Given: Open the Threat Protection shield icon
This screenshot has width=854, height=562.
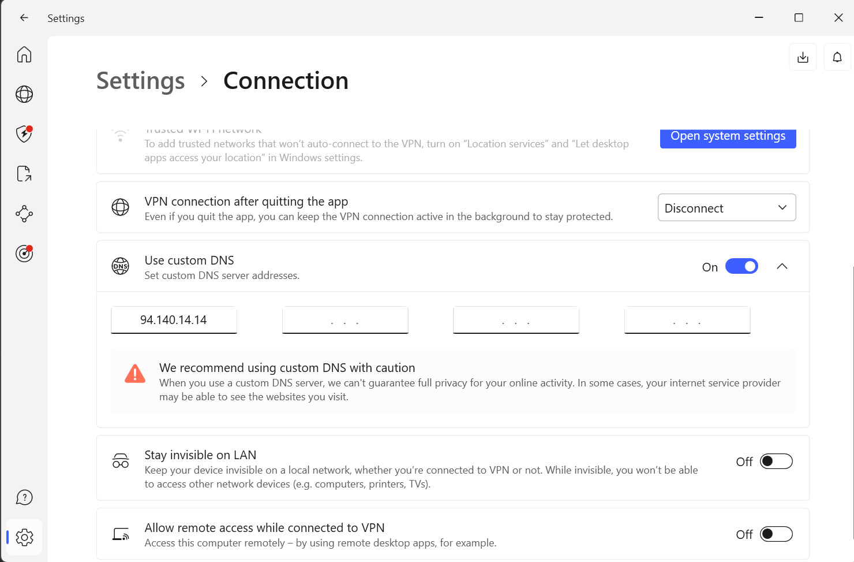Looking at the screenshot, I should coord(24,134).
